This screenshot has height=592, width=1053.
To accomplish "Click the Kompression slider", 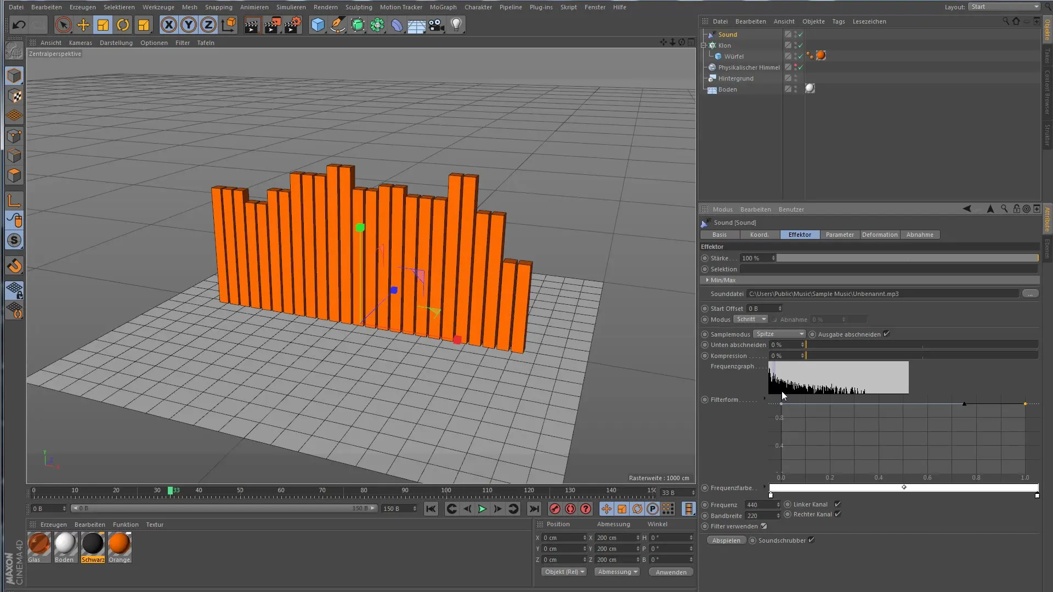I will [921, 356].
